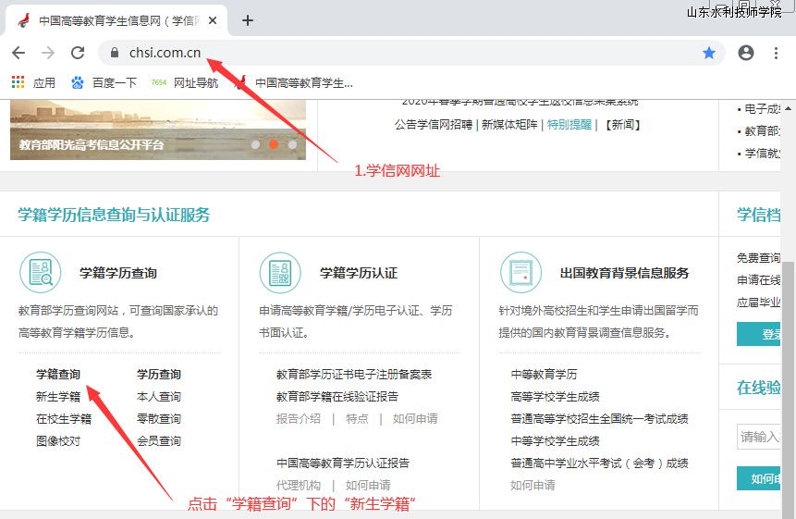
Task: Open the 图像校对 link
Action: pos(58,440)
